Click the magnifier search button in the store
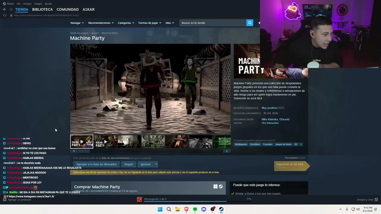Viewport: 381px width, 214px height. (x=250, y=23)
